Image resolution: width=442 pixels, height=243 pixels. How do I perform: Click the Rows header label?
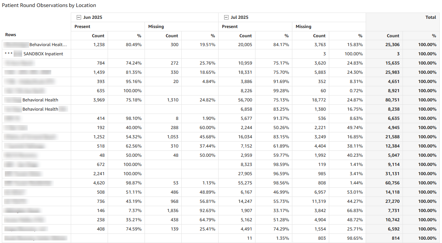point(11,35)
